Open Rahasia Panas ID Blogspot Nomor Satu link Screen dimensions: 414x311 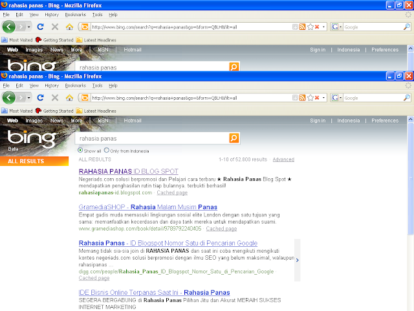[x=168, y=243]
